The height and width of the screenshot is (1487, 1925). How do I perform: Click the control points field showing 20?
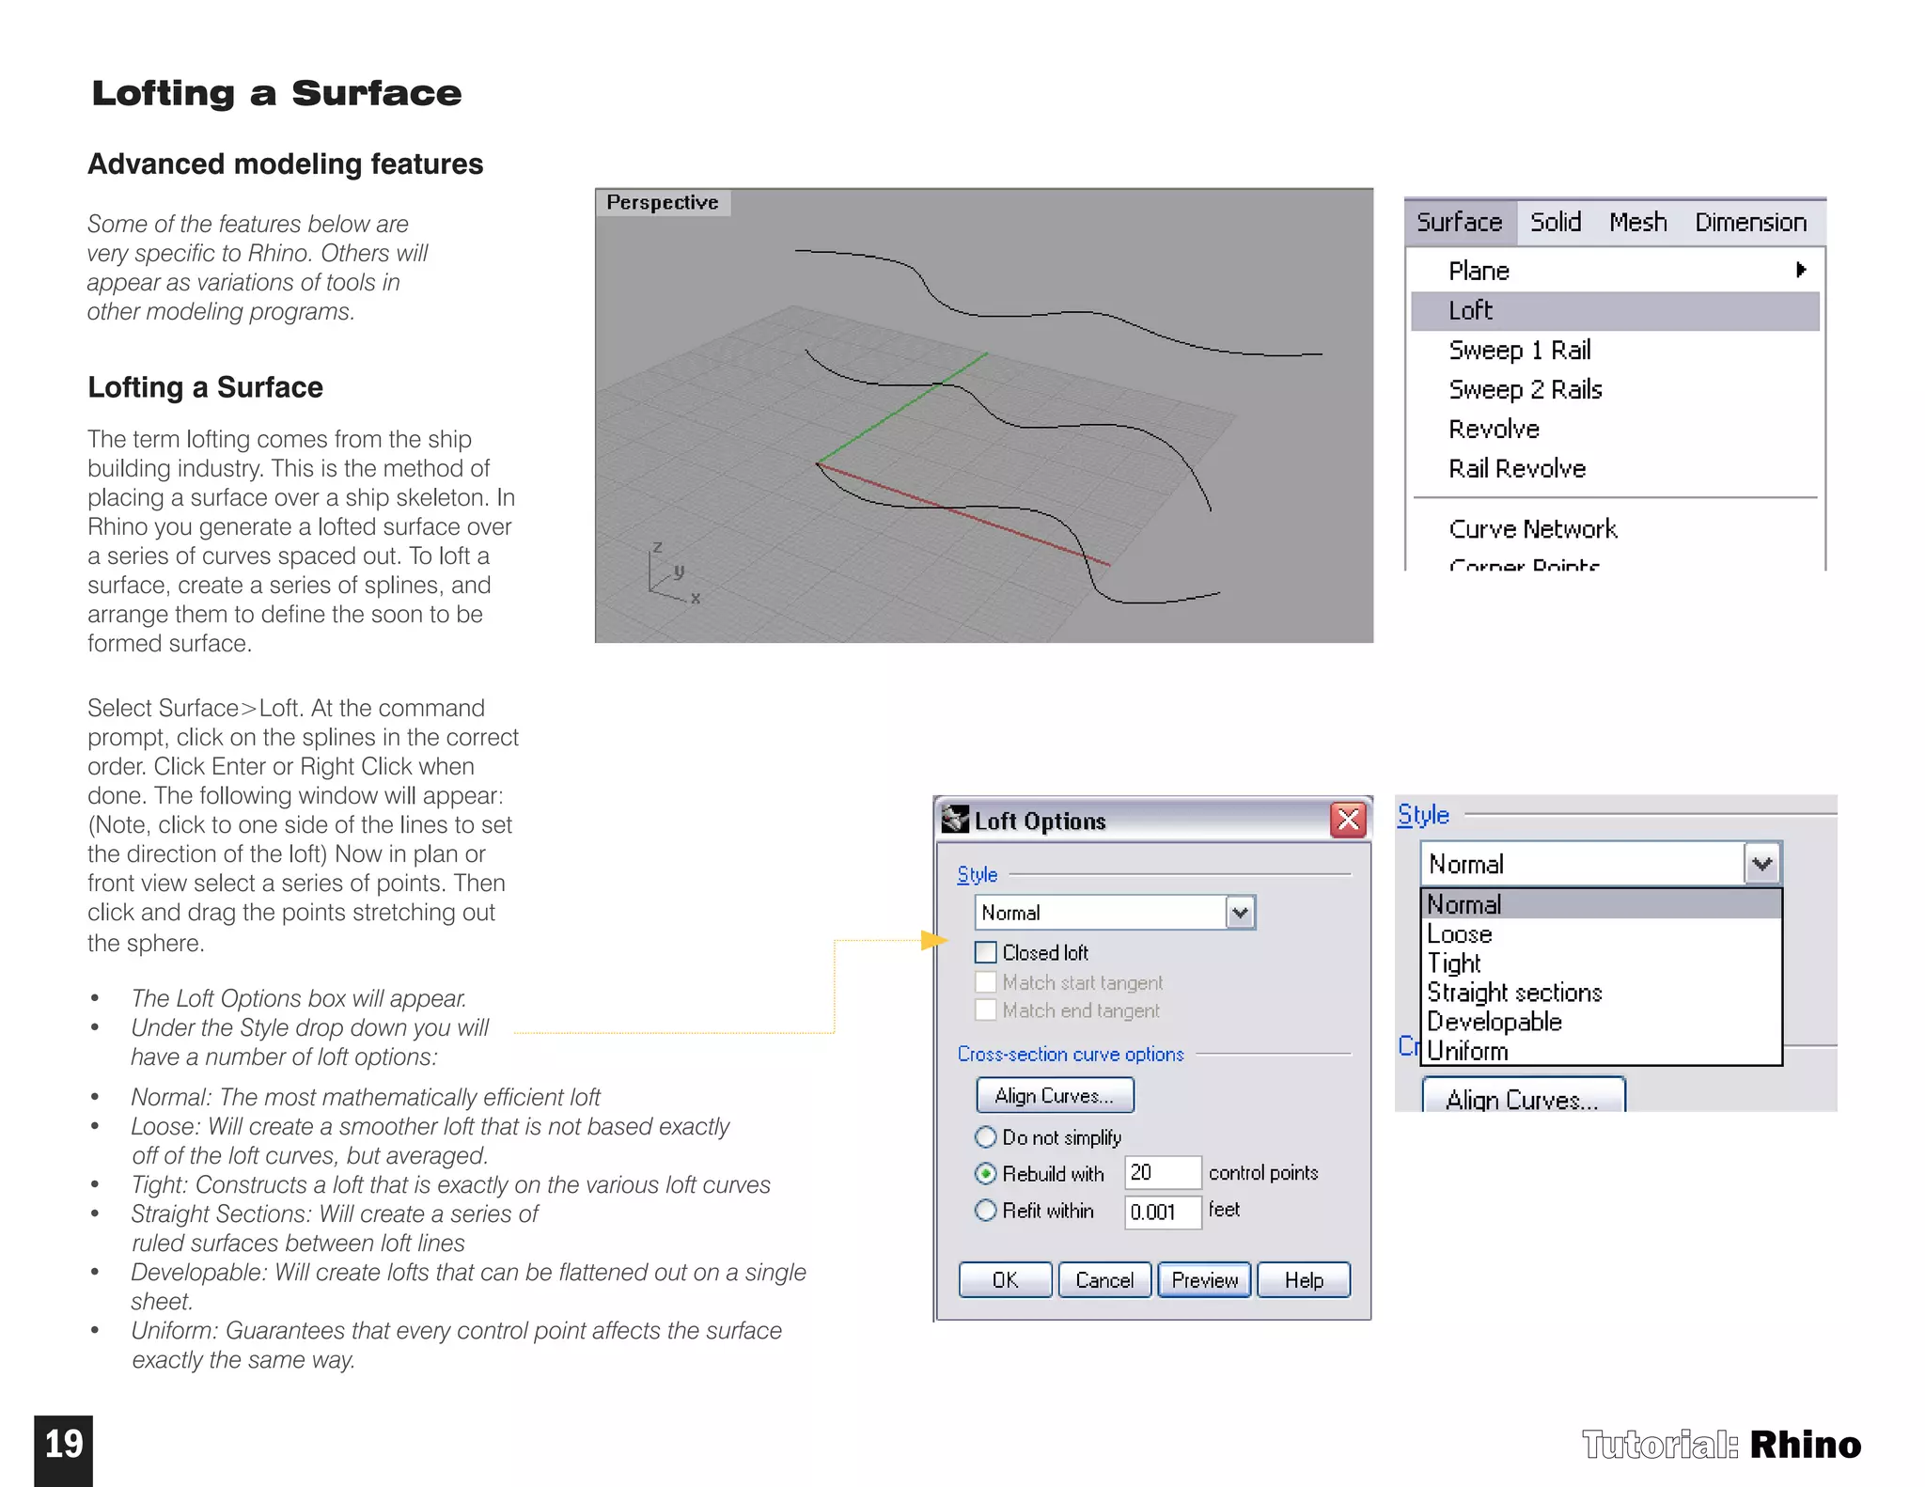pos(1163,1172)
